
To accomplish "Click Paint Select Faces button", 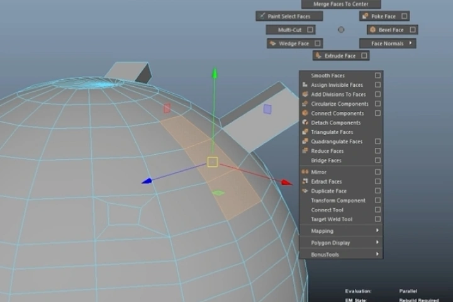I will 289,16.
